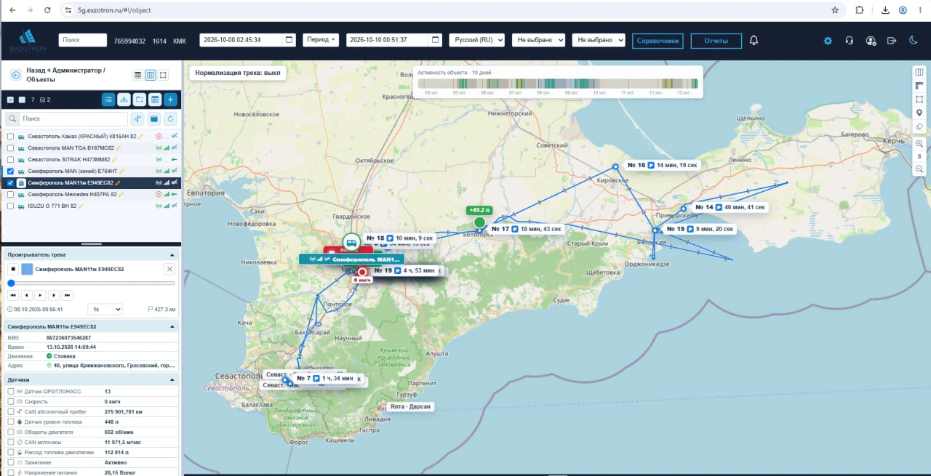Open the Русский (RU) language dropdown
Screen dimensions: 931x476
click(476, 40)
